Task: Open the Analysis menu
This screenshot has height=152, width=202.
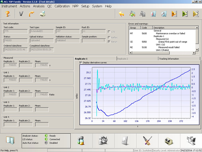Action: [x=39, y=6]
